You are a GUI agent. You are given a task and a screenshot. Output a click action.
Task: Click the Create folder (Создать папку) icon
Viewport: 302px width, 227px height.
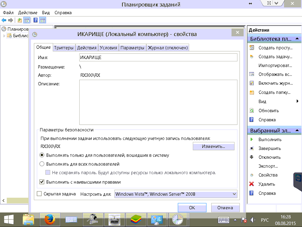pyautogui.click(x=252, y=93)
